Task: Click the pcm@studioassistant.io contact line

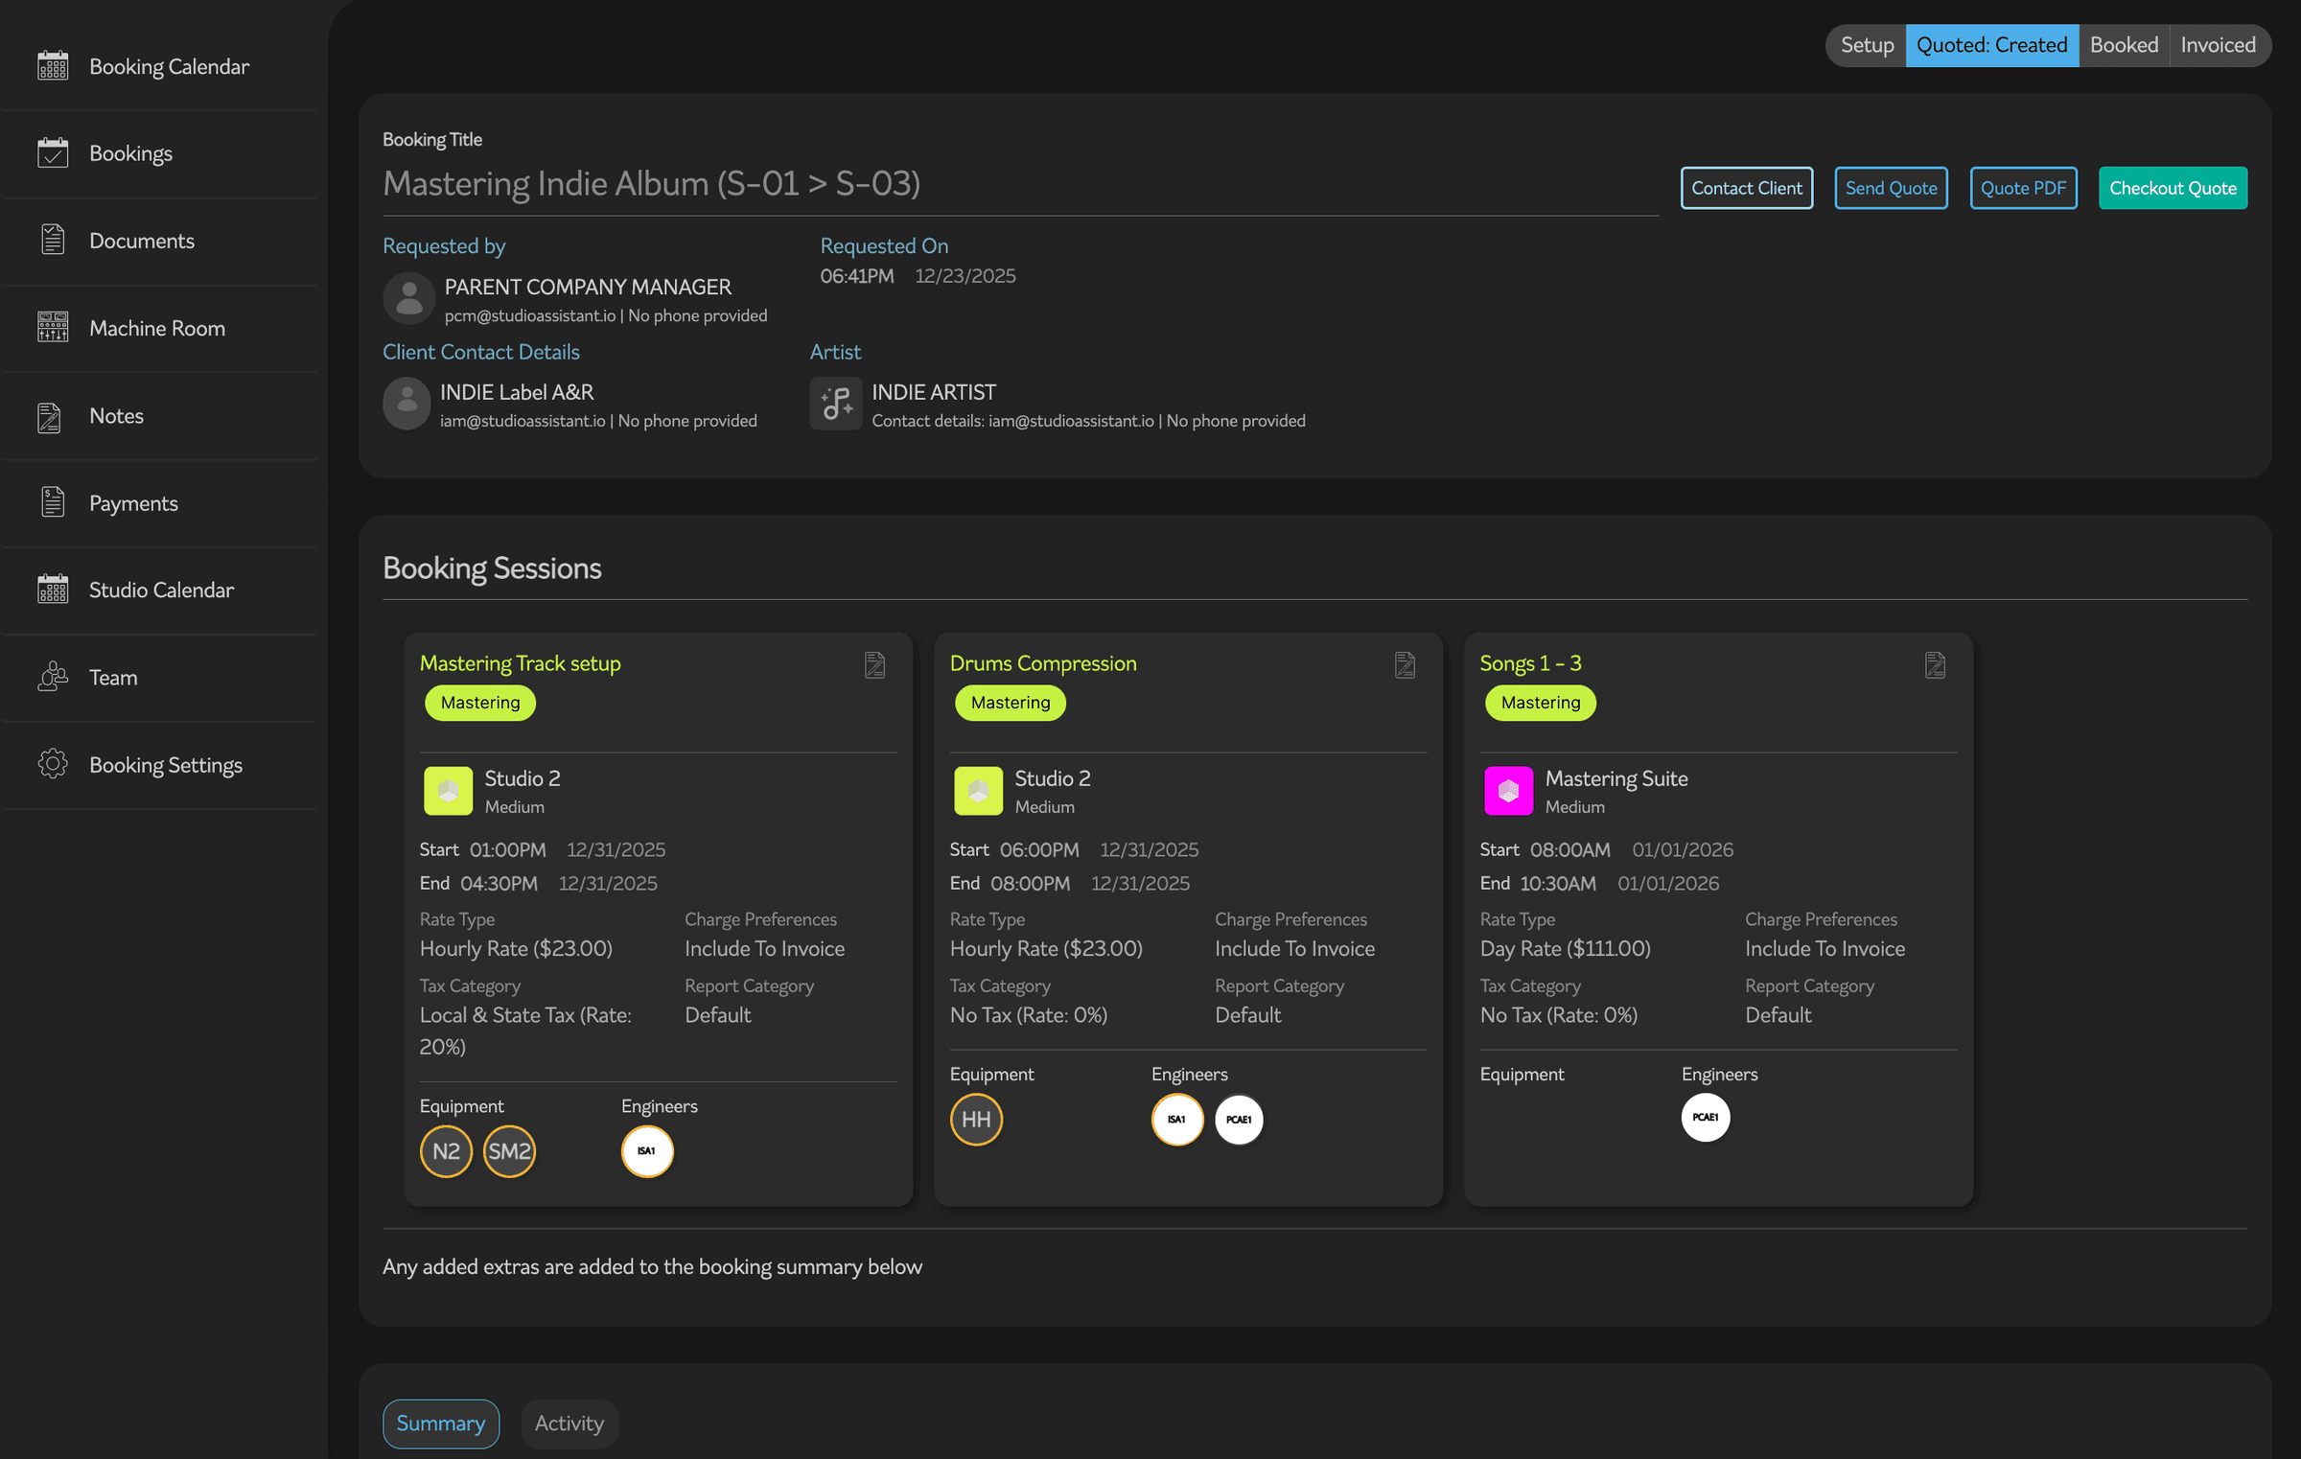Action: click(x=606, y=315)
